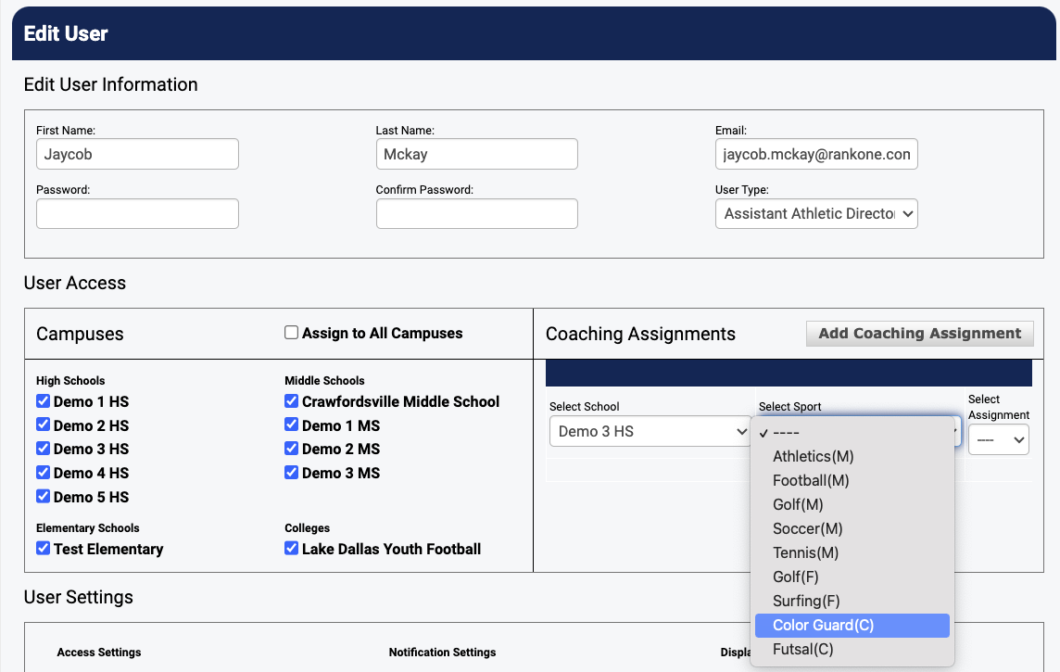Click the User Access heading
This screenshot has width=1060, height=672.
[75, 283]
